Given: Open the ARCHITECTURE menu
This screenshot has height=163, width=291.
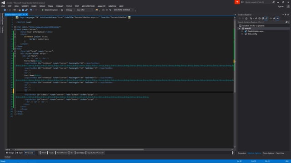Looking at the screenshot, I should (x=88, y=6).
